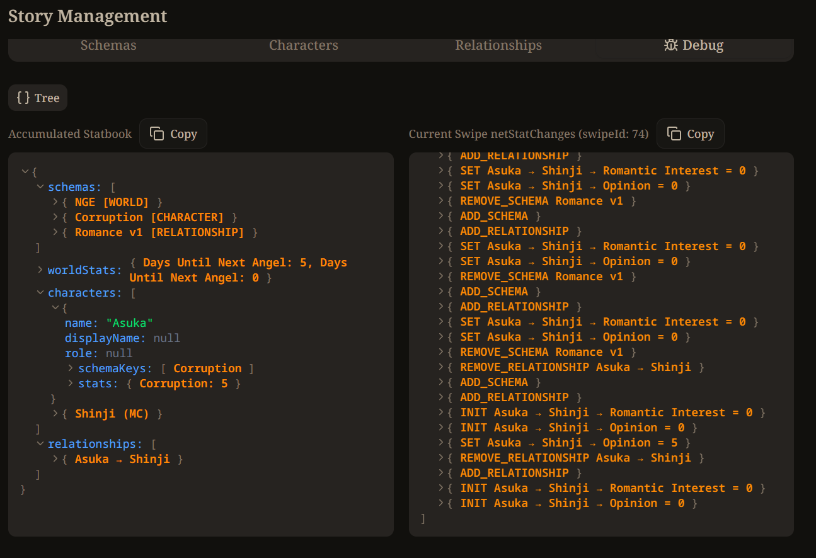Collapse the relationships array
Image resolution: width=816 pixels, height=558 pixels.
pyautogui.click(x=41, y=444)
